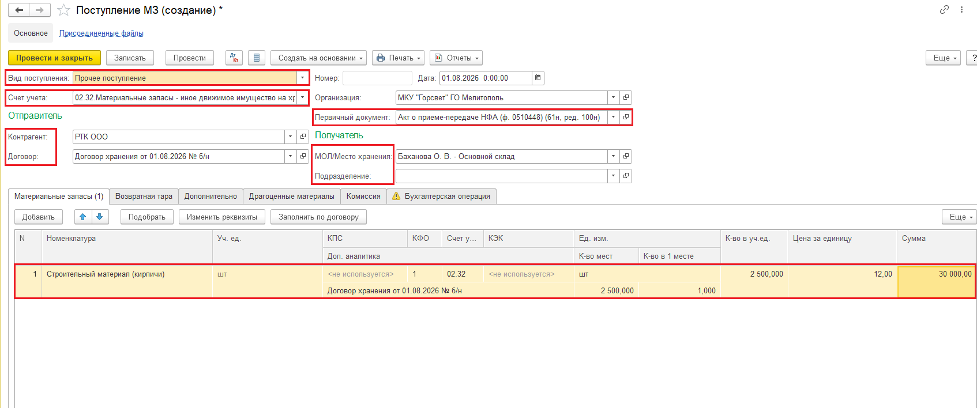
Task: Click the Номер input field
Action: tap(377, 78)
